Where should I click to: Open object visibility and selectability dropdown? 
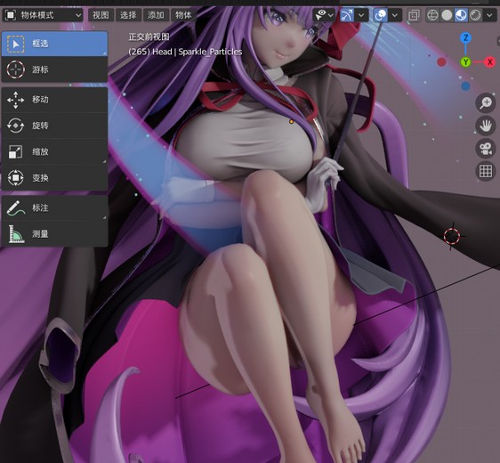[324, 15]
